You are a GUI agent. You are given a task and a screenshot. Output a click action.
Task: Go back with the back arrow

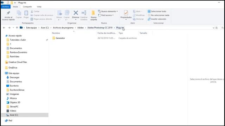click(4, 28)
